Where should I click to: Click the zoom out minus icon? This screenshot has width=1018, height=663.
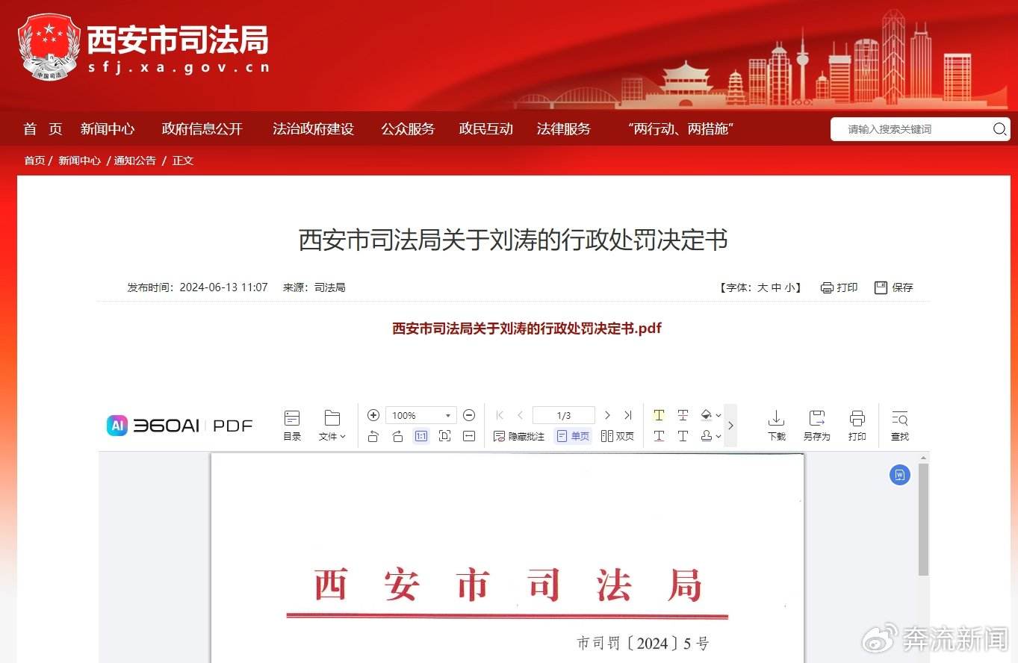click(469, 415)
